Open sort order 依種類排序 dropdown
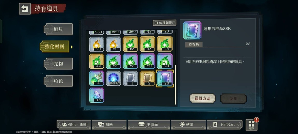Viewport: 298px width, 134px height. click(x=165, y=23)
